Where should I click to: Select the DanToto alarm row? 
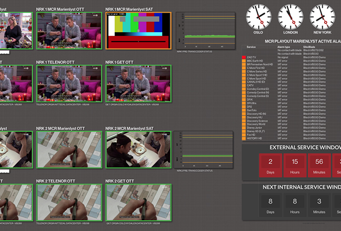(292, 110)
